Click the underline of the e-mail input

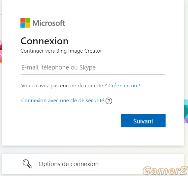click(93, 74)
